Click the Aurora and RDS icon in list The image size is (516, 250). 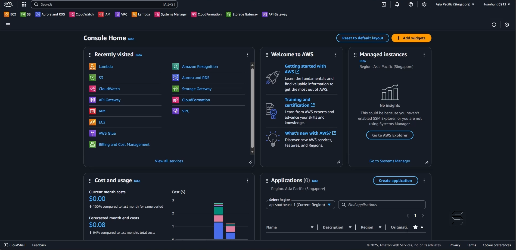coord(176,78)
